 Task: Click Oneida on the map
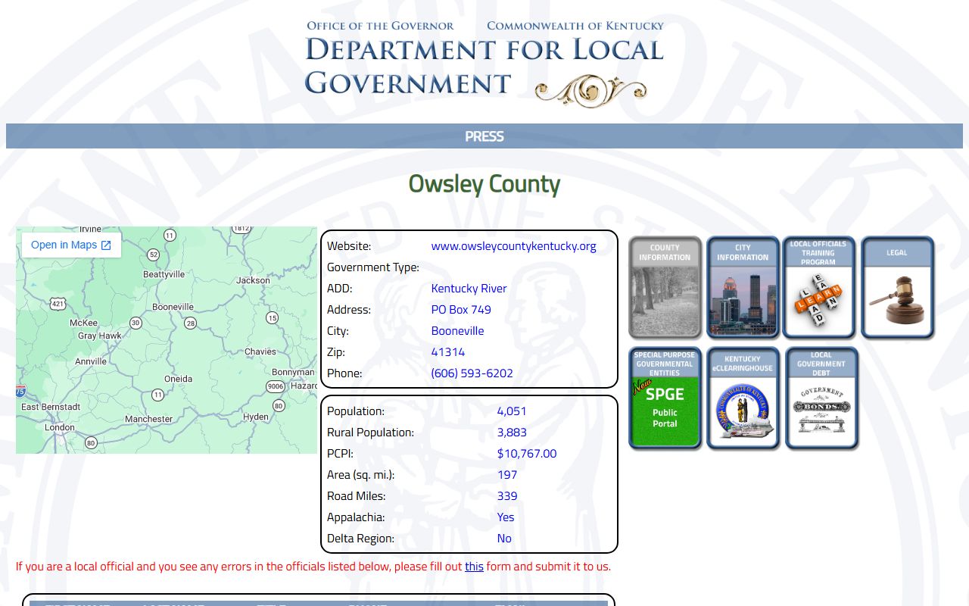(178, 379)
